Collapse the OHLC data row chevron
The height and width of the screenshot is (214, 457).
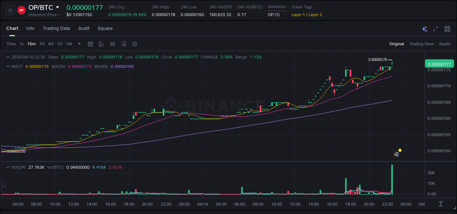tap(8, 57)
